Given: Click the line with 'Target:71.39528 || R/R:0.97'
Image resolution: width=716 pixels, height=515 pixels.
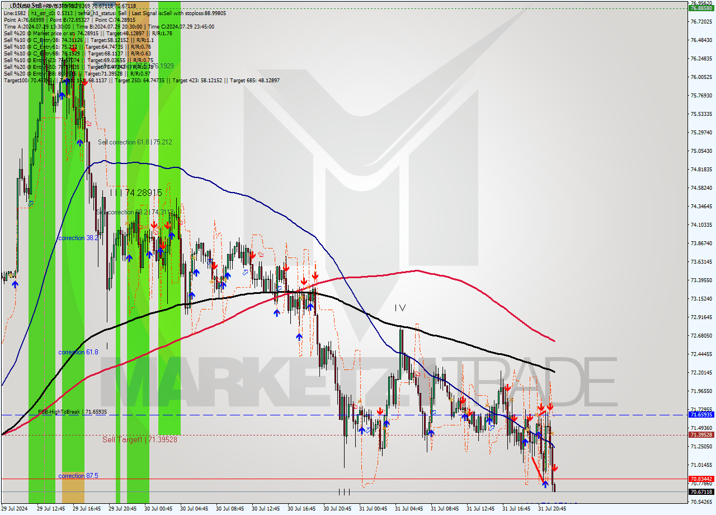Looking at the screenshot, I should 77,73.
